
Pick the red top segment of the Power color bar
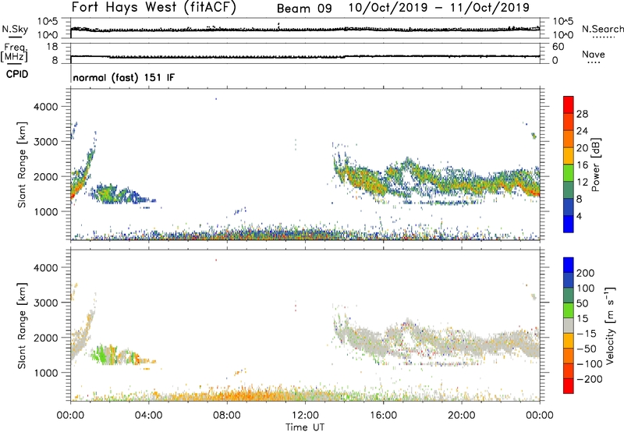pyautogui.click(x=569, y=104)
